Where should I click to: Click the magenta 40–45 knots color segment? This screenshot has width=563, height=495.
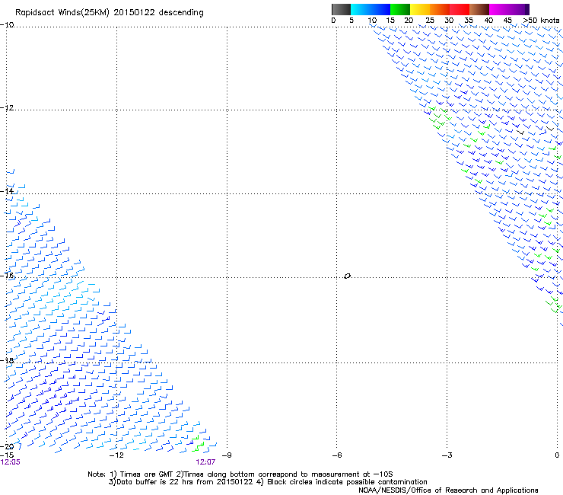[x=499, y=9]
